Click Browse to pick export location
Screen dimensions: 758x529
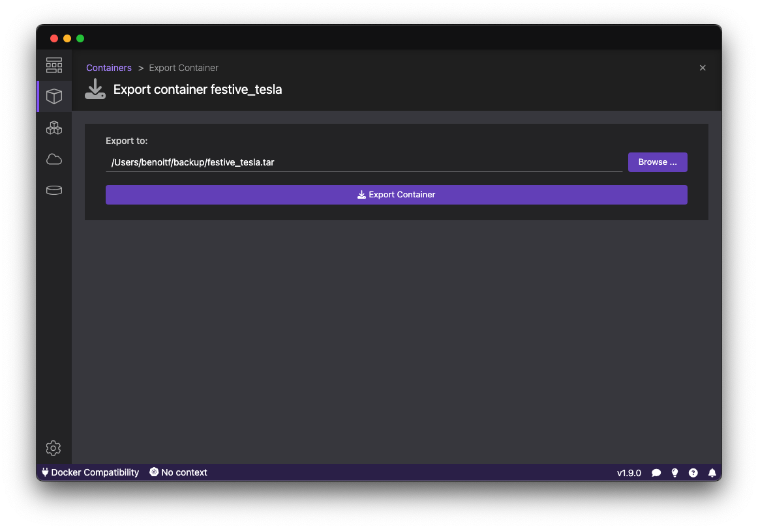tap(658, 162)
